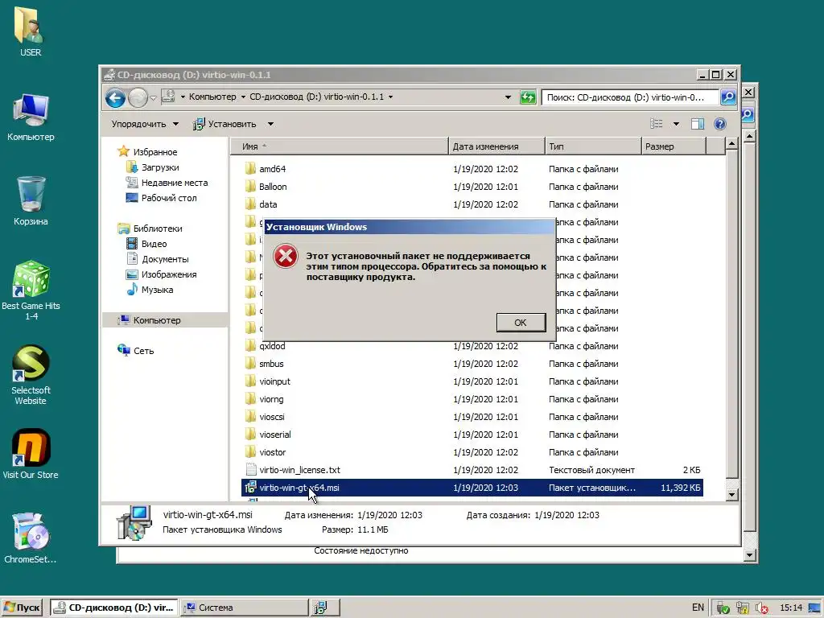This screenshot has width=824, height=618.
Task: Click installer icon taskbar button
Action: click(x=325, y=608)
